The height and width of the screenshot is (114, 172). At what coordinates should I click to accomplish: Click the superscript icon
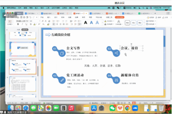[x=39, y=24]
